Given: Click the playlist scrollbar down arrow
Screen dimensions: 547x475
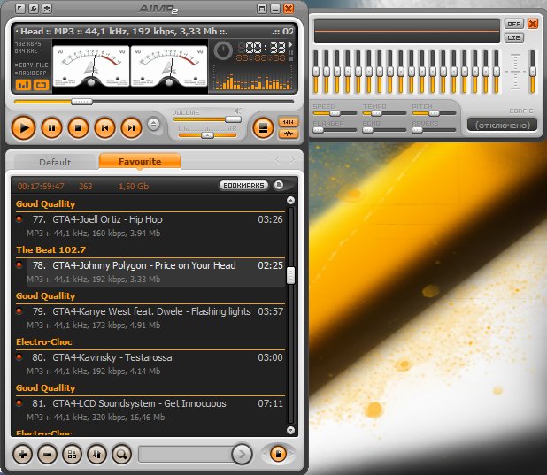Looking at the screenshot, I should pos(290,431).
